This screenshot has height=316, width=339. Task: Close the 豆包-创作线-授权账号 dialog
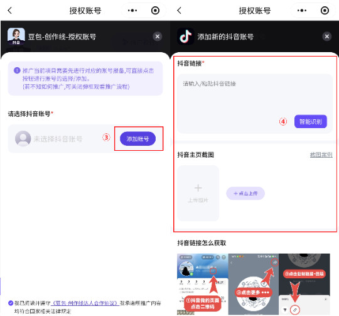coord(158,36)
